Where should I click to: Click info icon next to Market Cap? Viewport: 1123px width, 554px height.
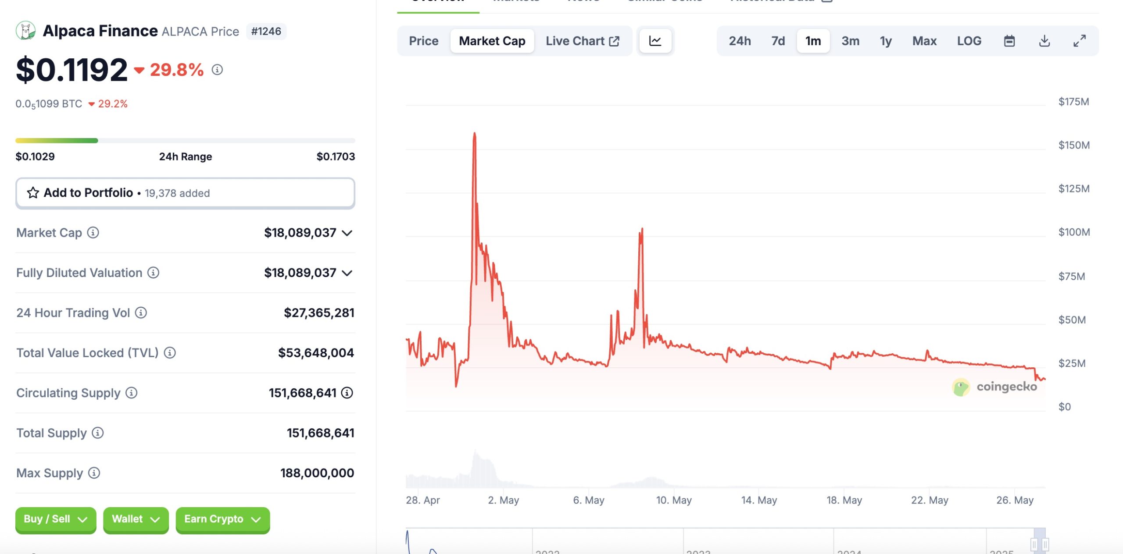[93, 232]
